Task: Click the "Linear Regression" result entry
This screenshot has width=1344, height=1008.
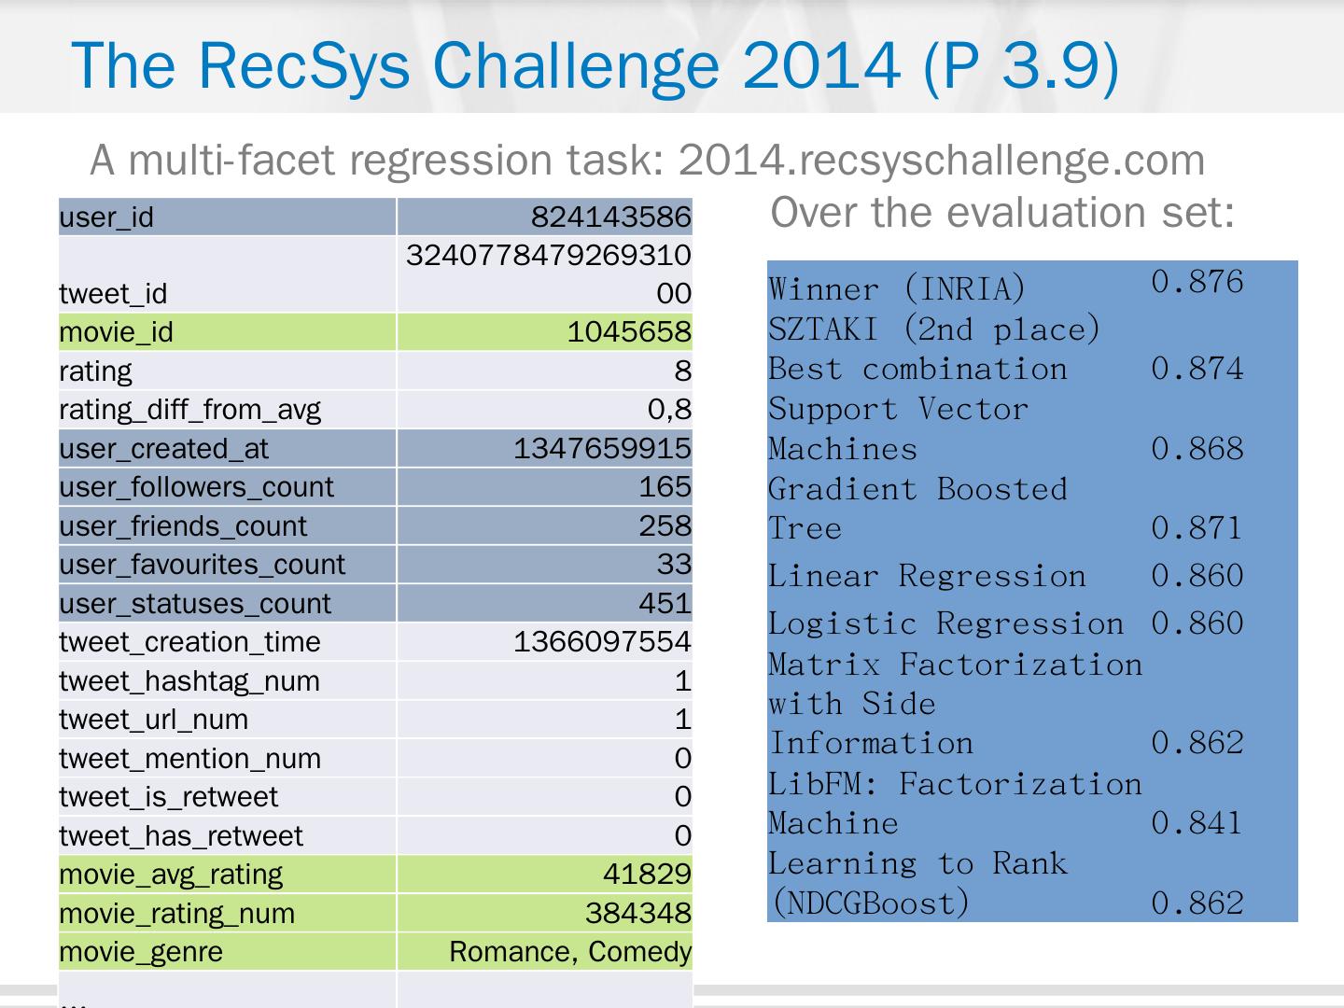Action: pyautogui.click(x=927, y=576)
